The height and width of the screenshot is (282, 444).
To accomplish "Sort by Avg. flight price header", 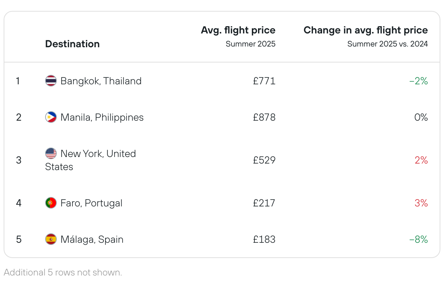I will coord(238,30).
